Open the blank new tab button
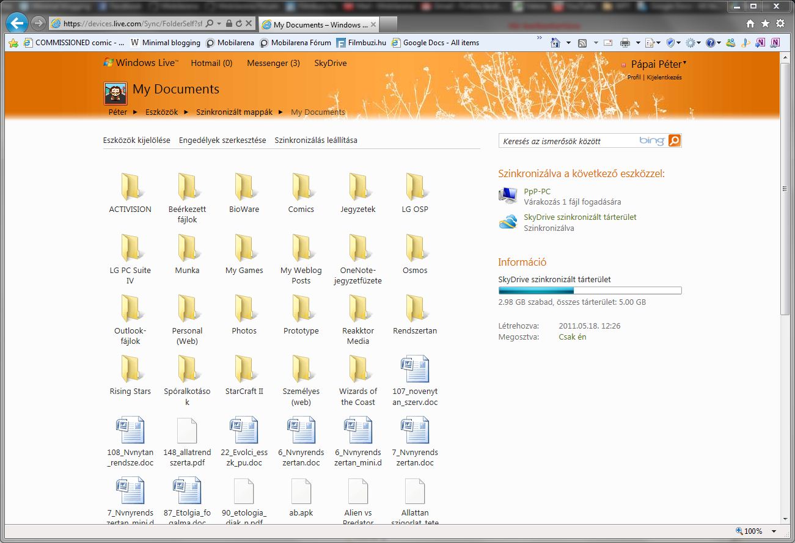Image resolution: width=795 pixels, height=543 pixels. [389, 24]
